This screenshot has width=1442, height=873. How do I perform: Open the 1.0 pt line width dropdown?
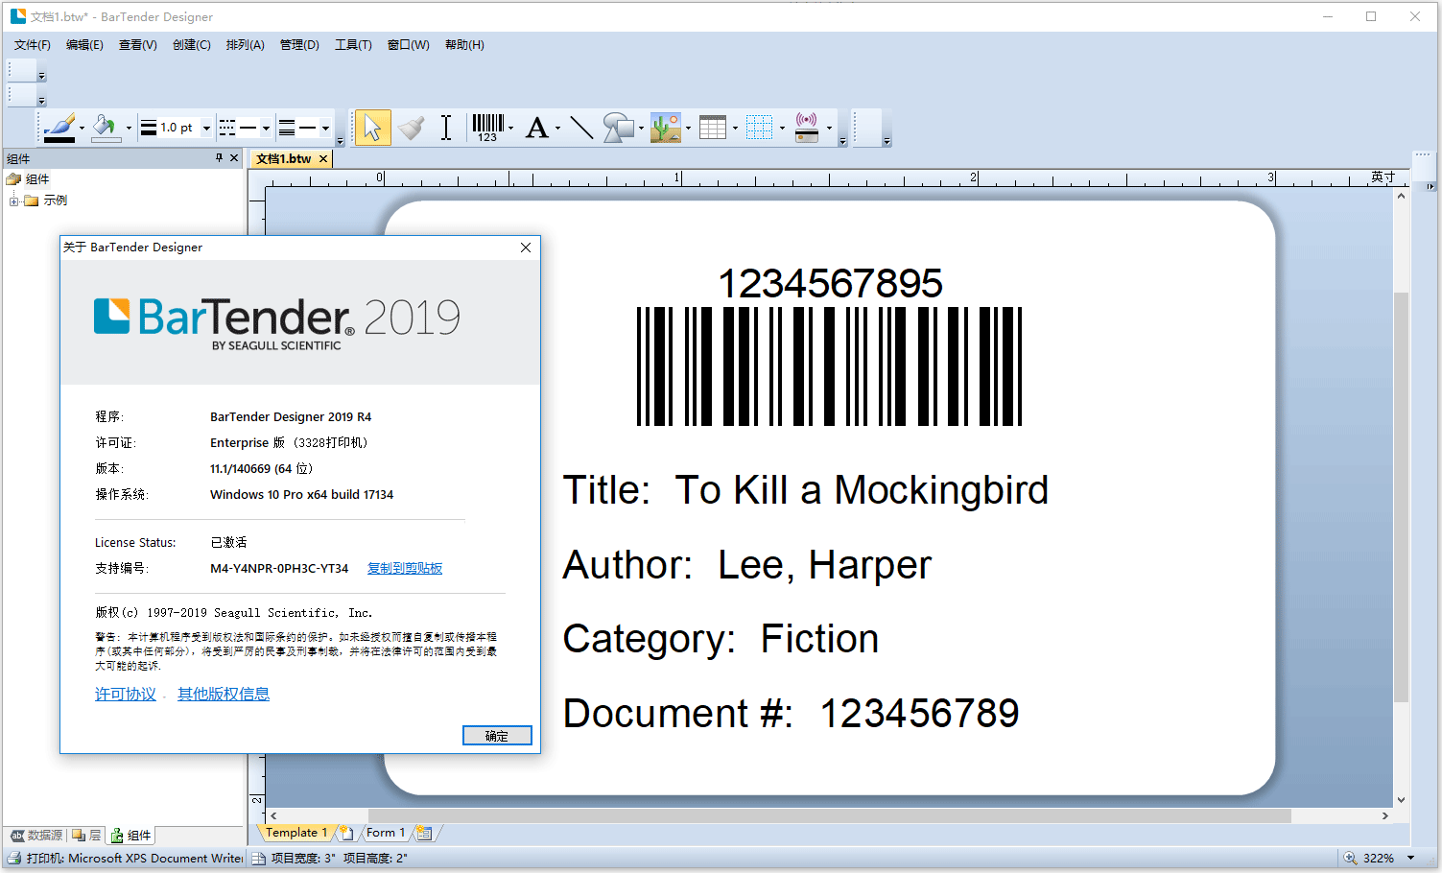pyautogui.click(x=206, y=128)
